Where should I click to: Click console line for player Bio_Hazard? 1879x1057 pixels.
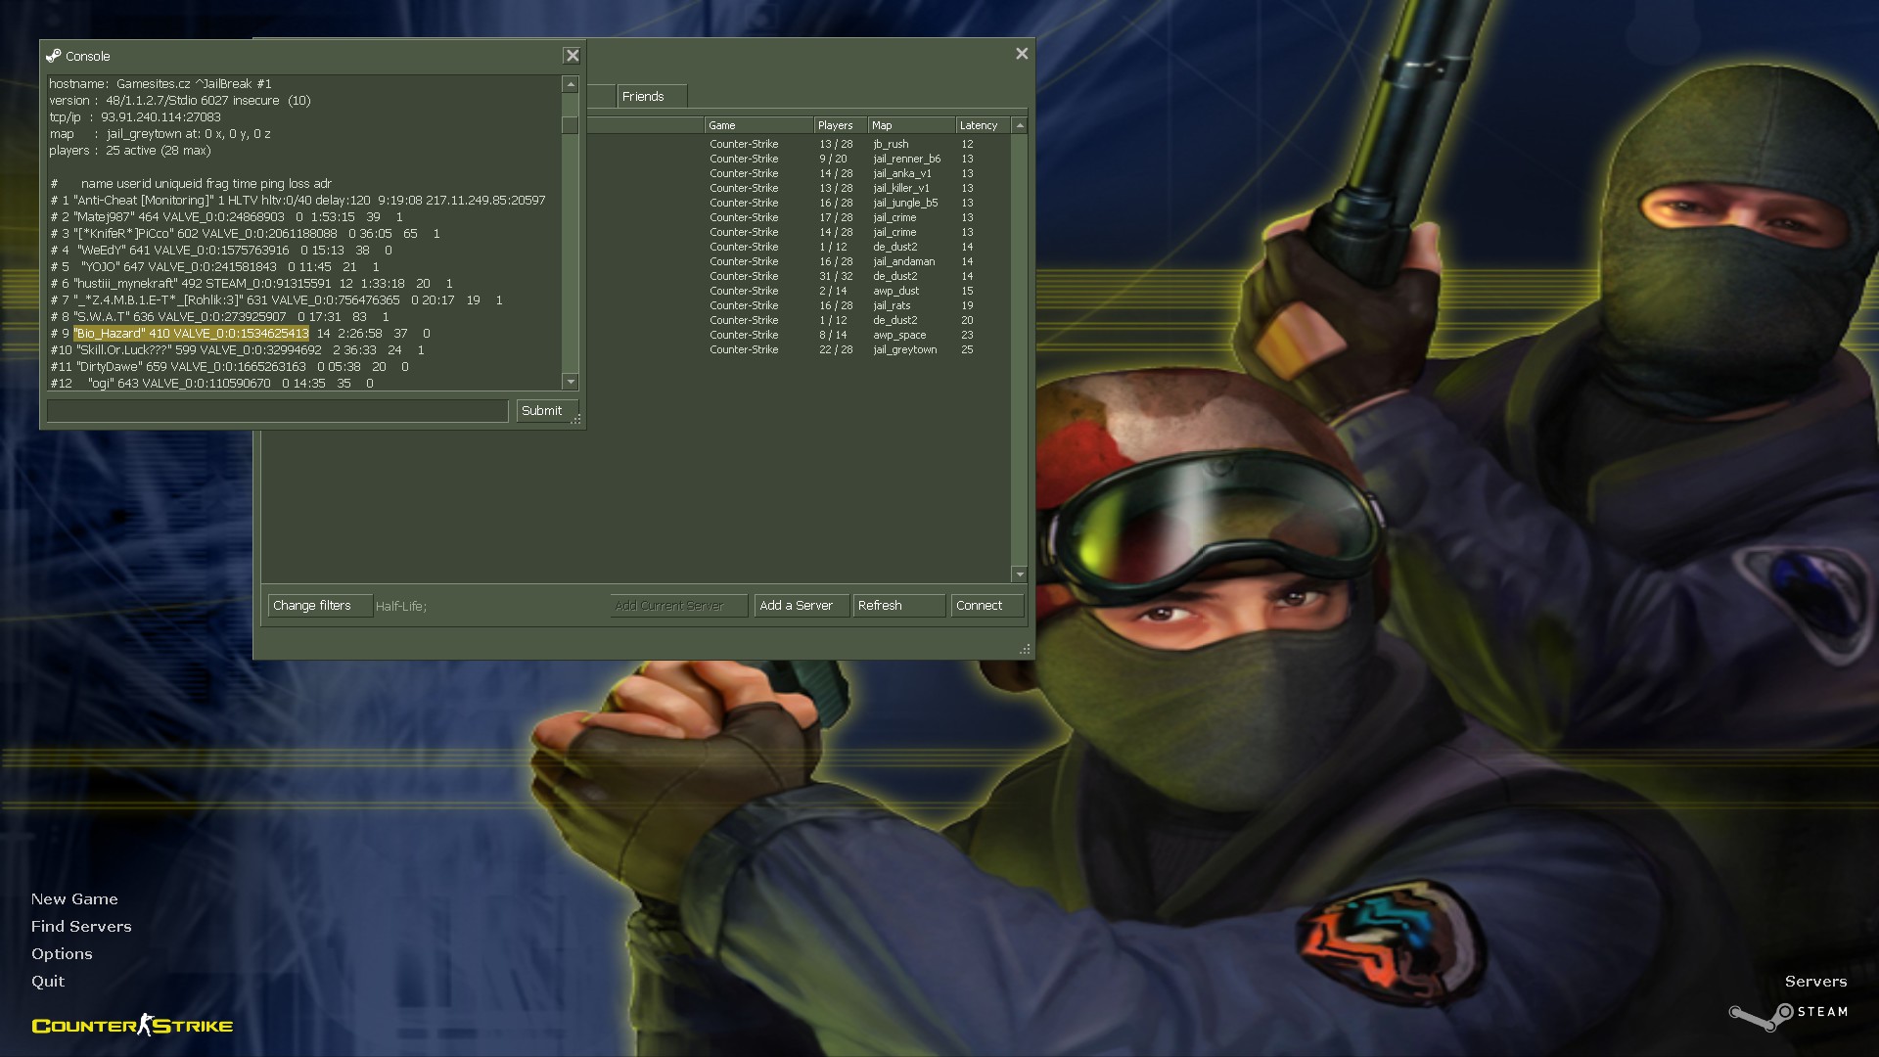coord(241,334)
